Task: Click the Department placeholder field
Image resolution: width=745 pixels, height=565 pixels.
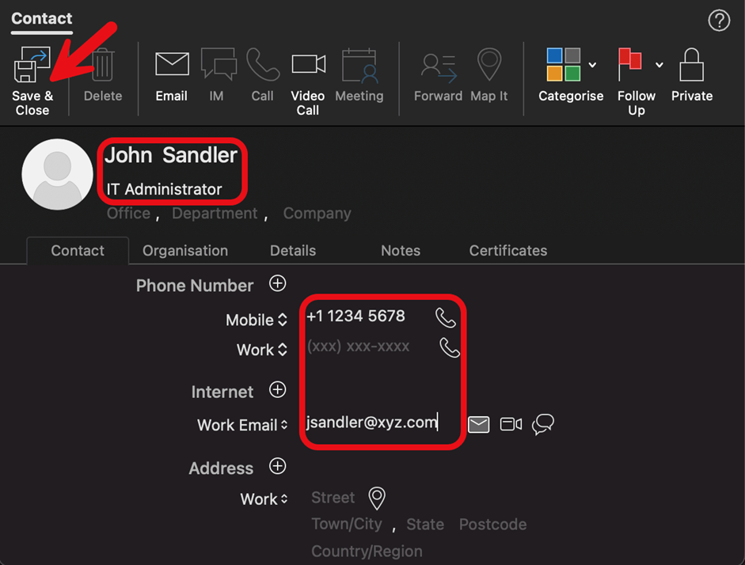Action: (x=215, y=213)
